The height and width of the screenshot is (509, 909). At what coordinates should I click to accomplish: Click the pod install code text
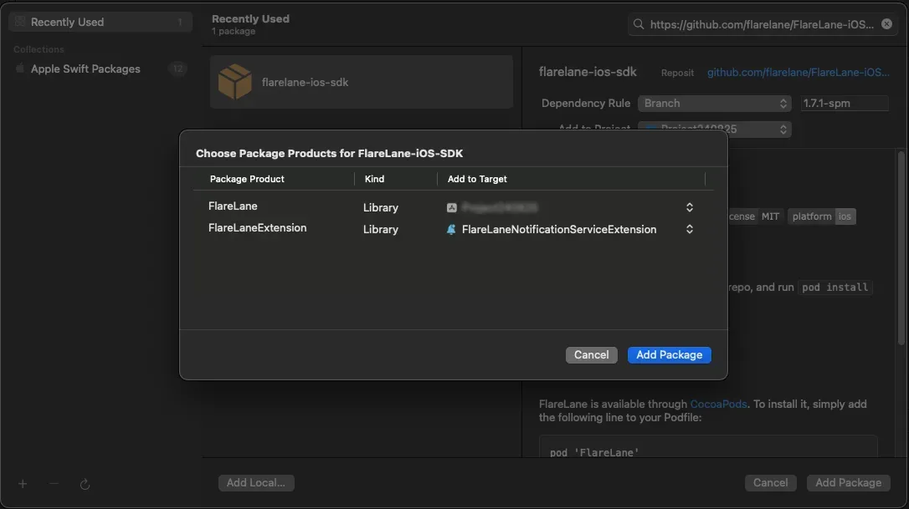tap(835, 288)
